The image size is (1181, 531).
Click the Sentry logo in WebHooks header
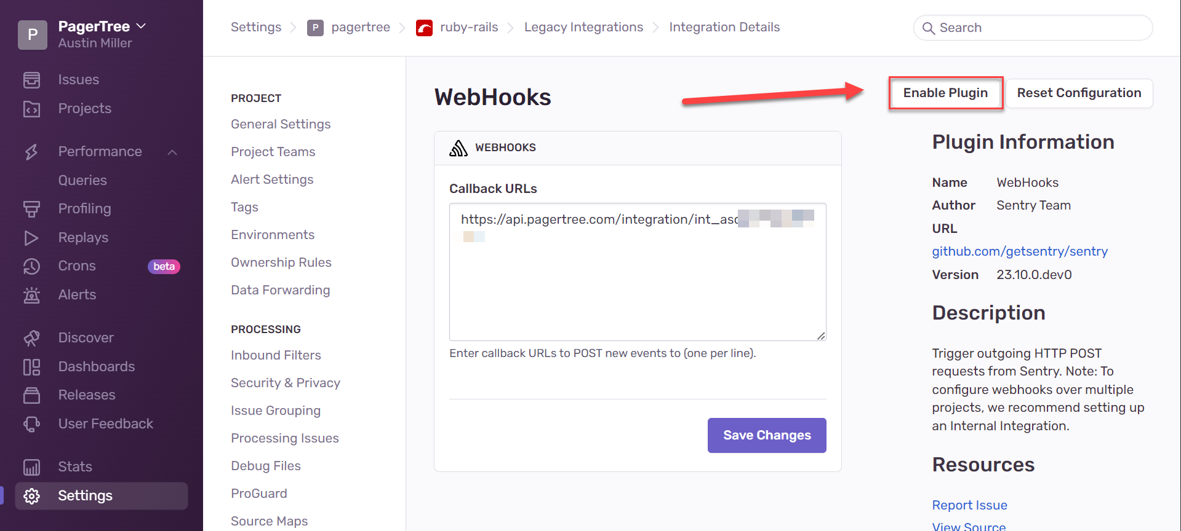click(x=458, y=147)
